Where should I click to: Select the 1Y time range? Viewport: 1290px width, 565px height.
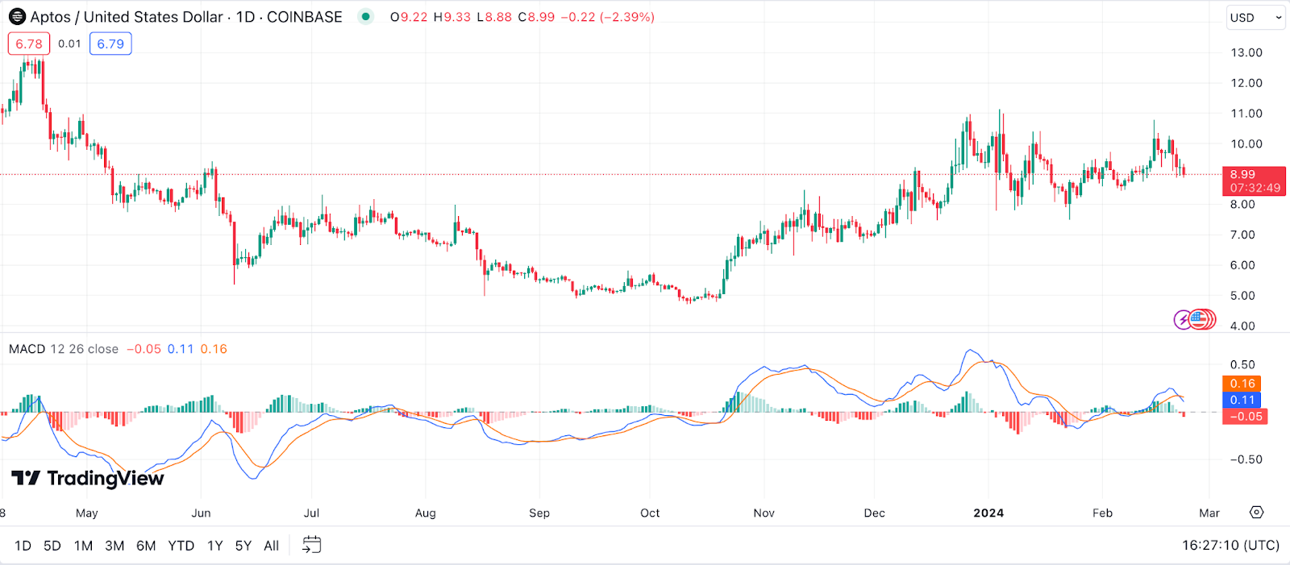(x=214, y=546)
